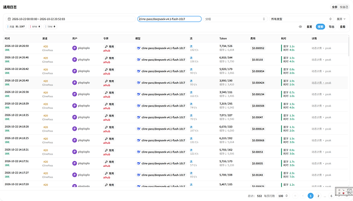Click the TPM stat chip
This screenshot has width=353, height=201.
(50, 27)
